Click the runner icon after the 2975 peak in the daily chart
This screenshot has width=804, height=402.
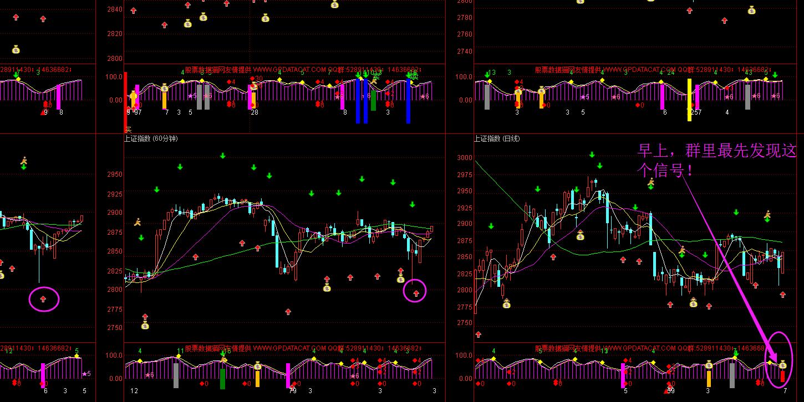click(x=651, y=182)
